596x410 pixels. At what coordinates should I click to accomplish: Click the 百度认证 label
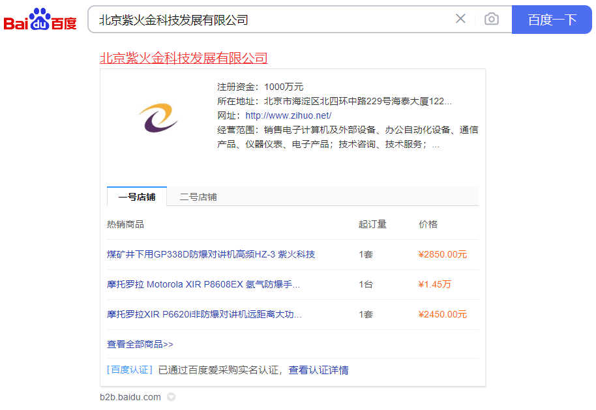(130, 370)
